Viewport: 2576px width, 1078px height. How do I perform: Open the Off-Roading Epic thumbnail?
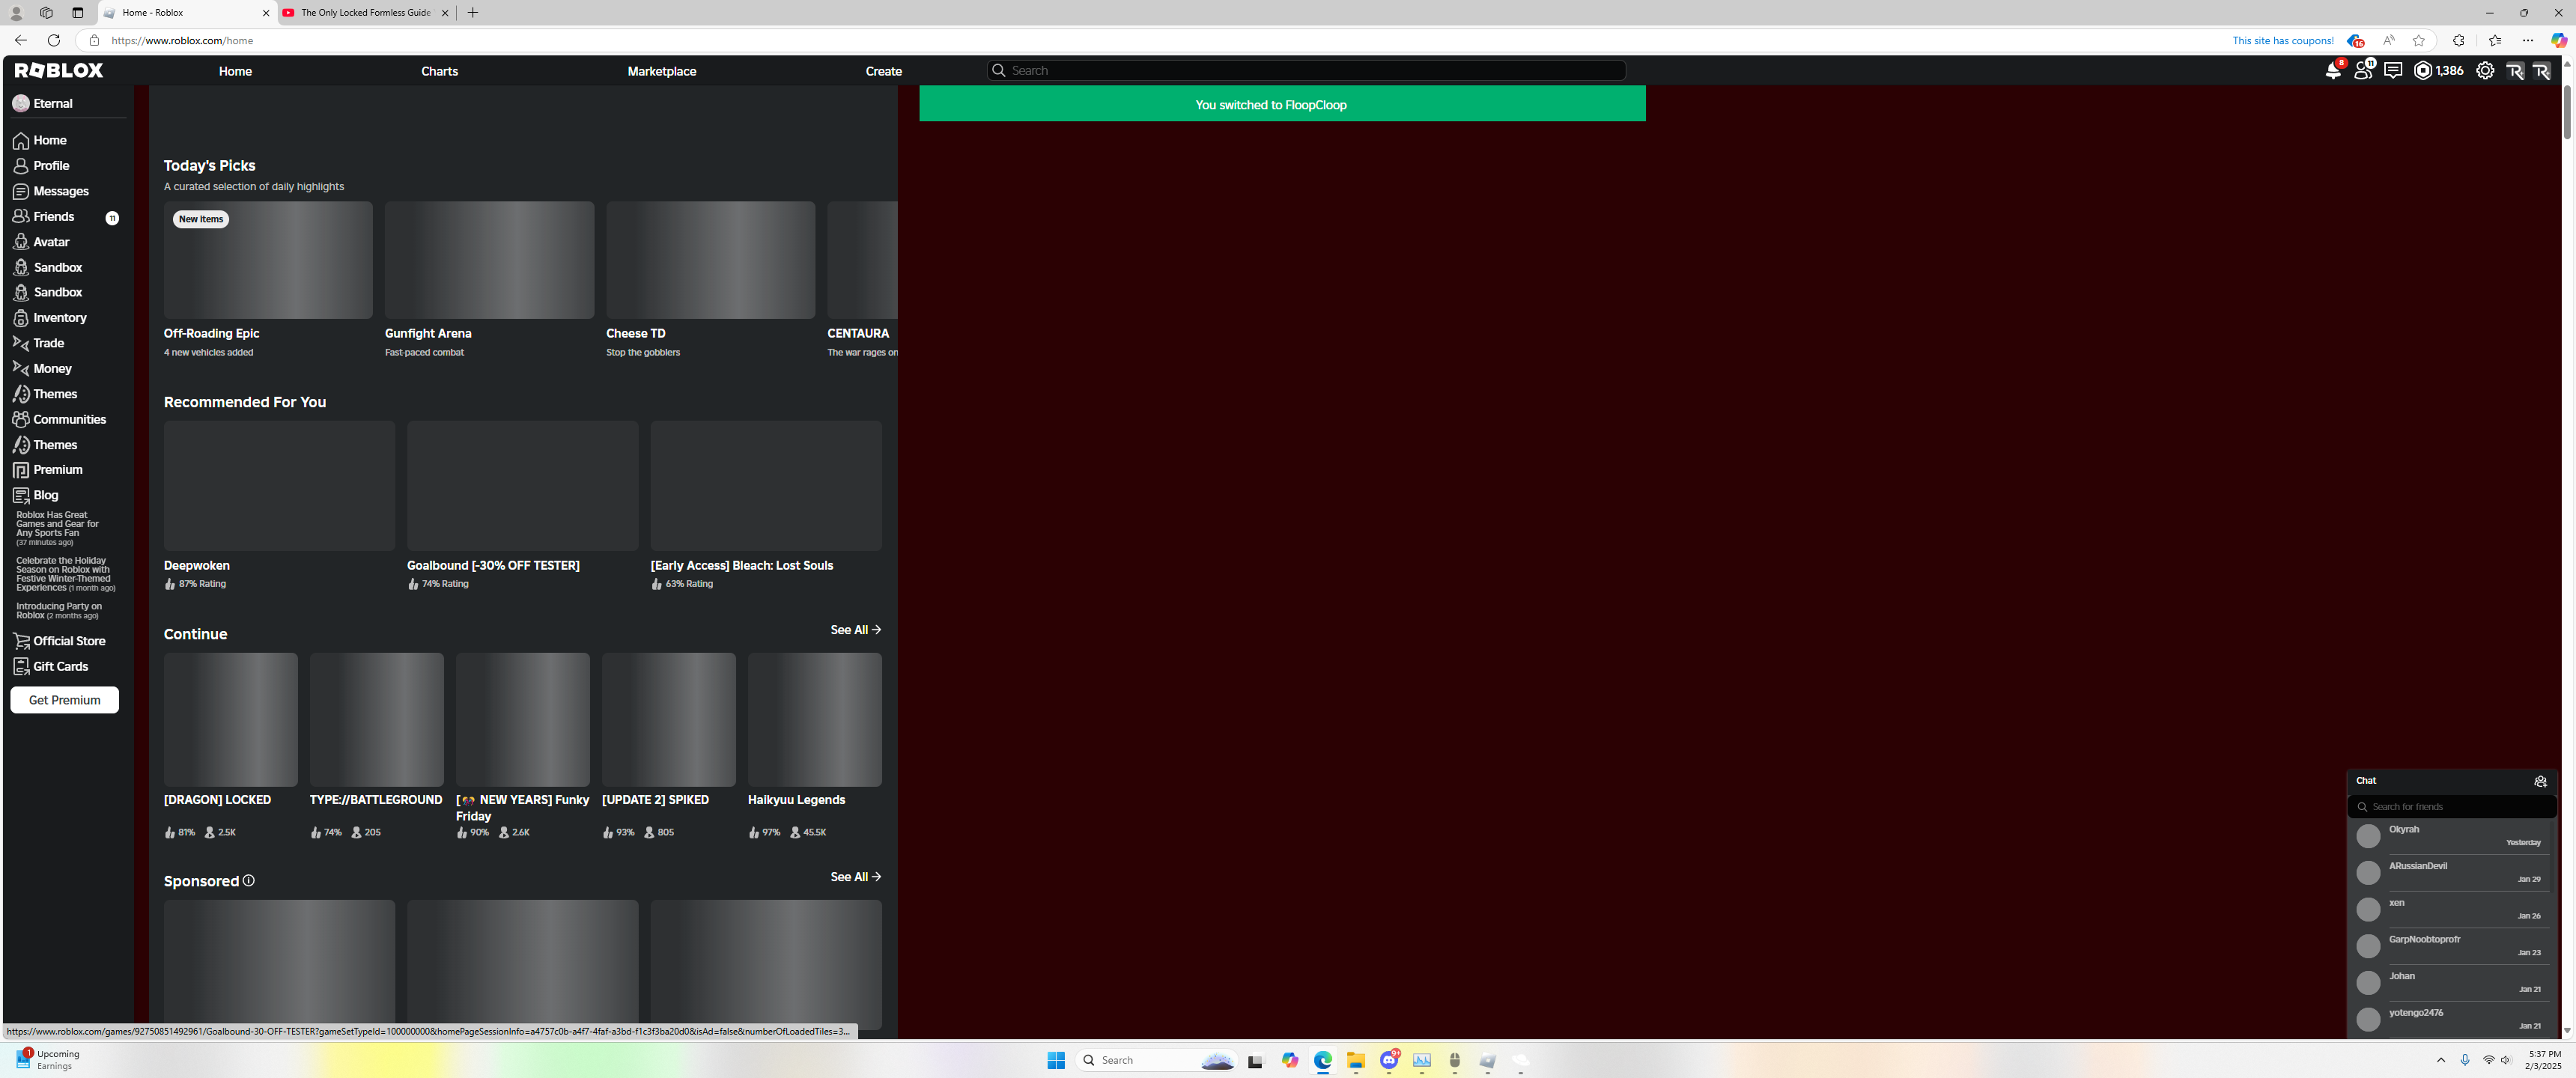(x=268, y=260)
